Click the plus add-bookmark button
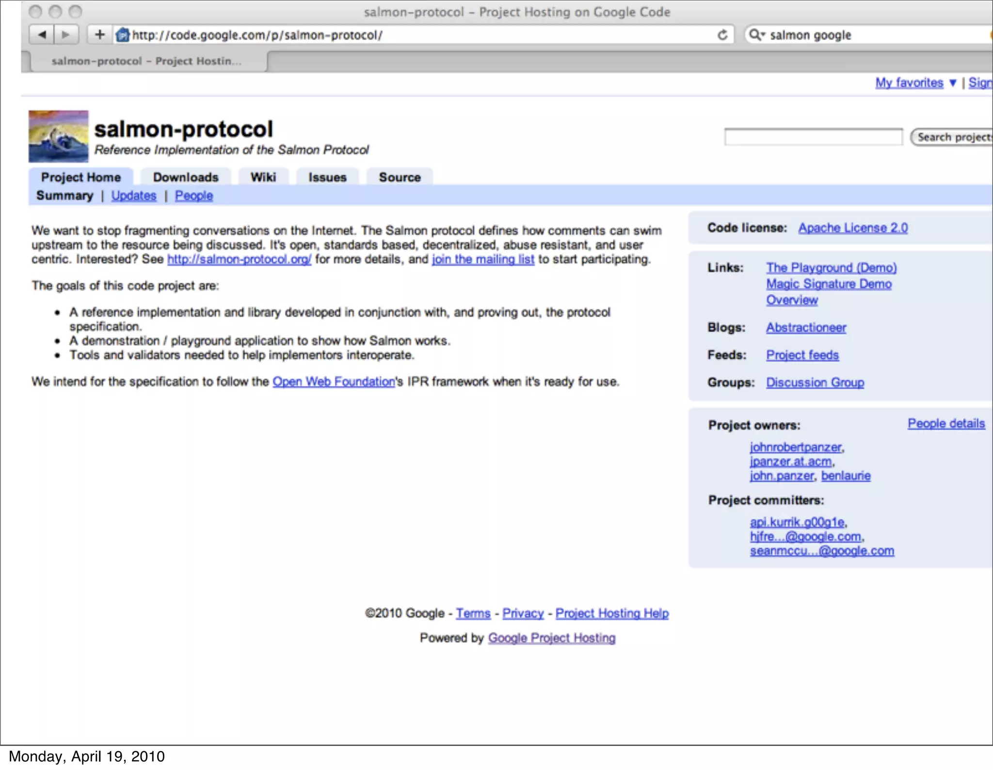 (x=100, y=35)
